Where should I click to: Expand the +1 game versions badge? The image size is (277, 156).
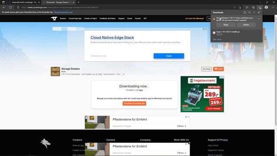(x=123, y=74)
